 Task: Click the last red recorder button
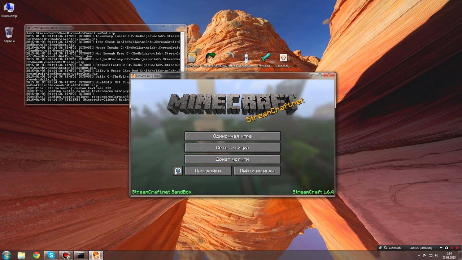(x=457, y=248)
